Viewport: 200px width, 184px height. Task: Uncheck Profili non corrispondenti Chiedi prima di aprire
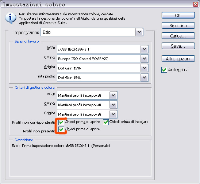(61, 122)
